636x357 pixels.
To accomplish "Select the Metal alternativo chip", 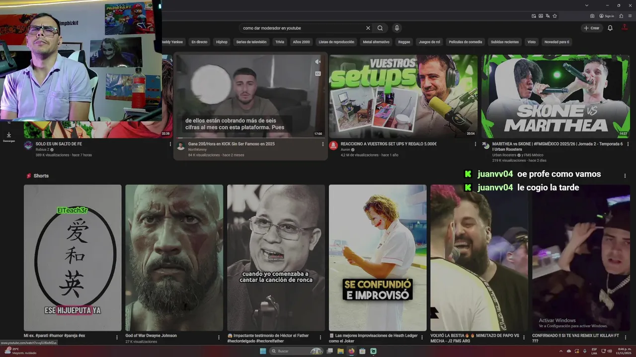I will pos(376,42).
